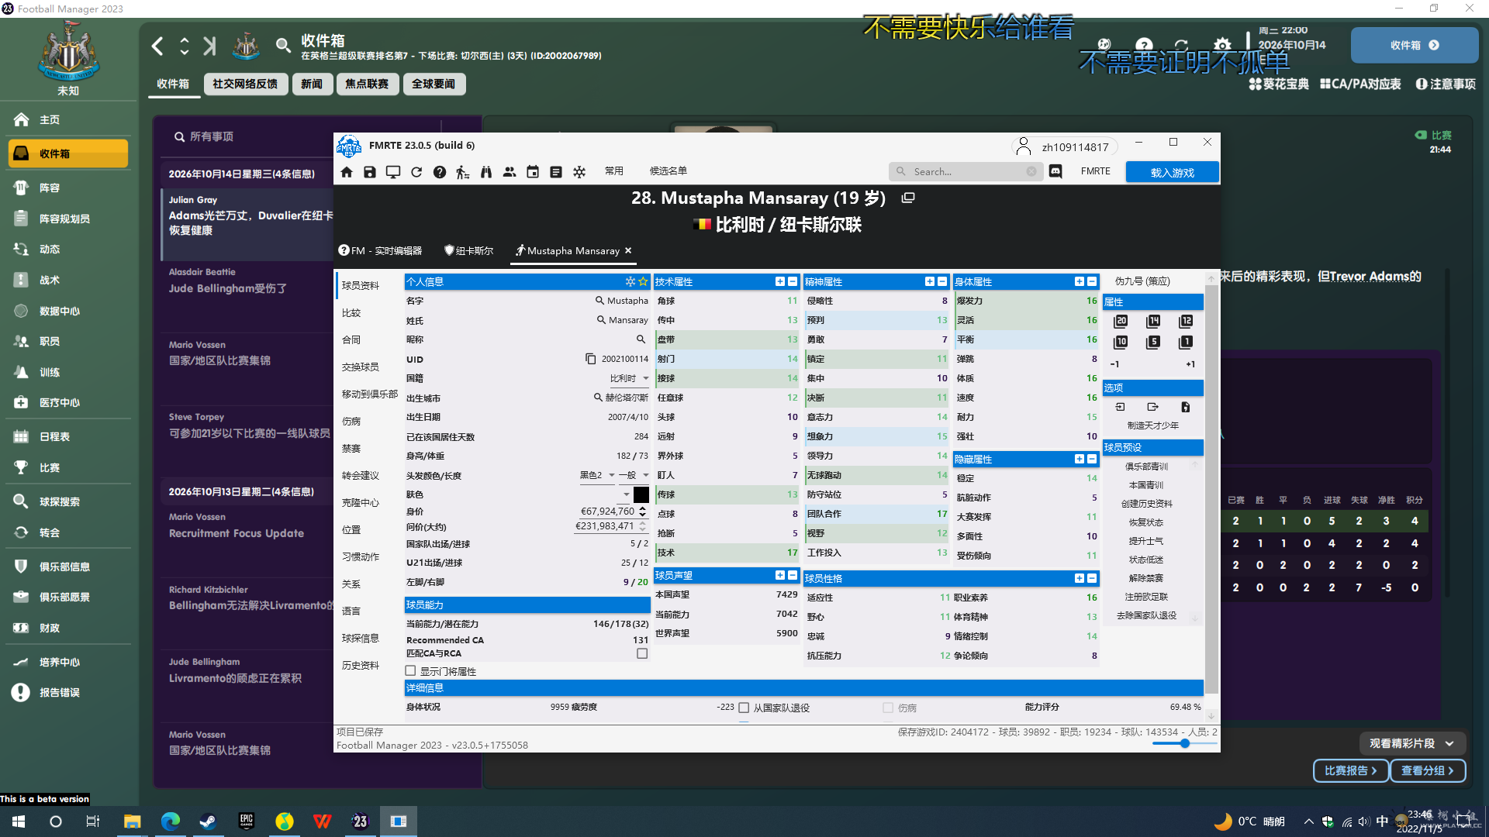
Task: Click the snowflake freezer icon in FMRTE
Action: (579, 172)
